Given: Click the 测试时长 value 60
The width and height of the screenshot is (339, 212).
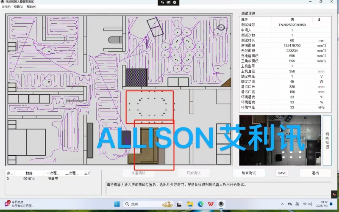Looking at the screenshot, I should tap(292, 40).
